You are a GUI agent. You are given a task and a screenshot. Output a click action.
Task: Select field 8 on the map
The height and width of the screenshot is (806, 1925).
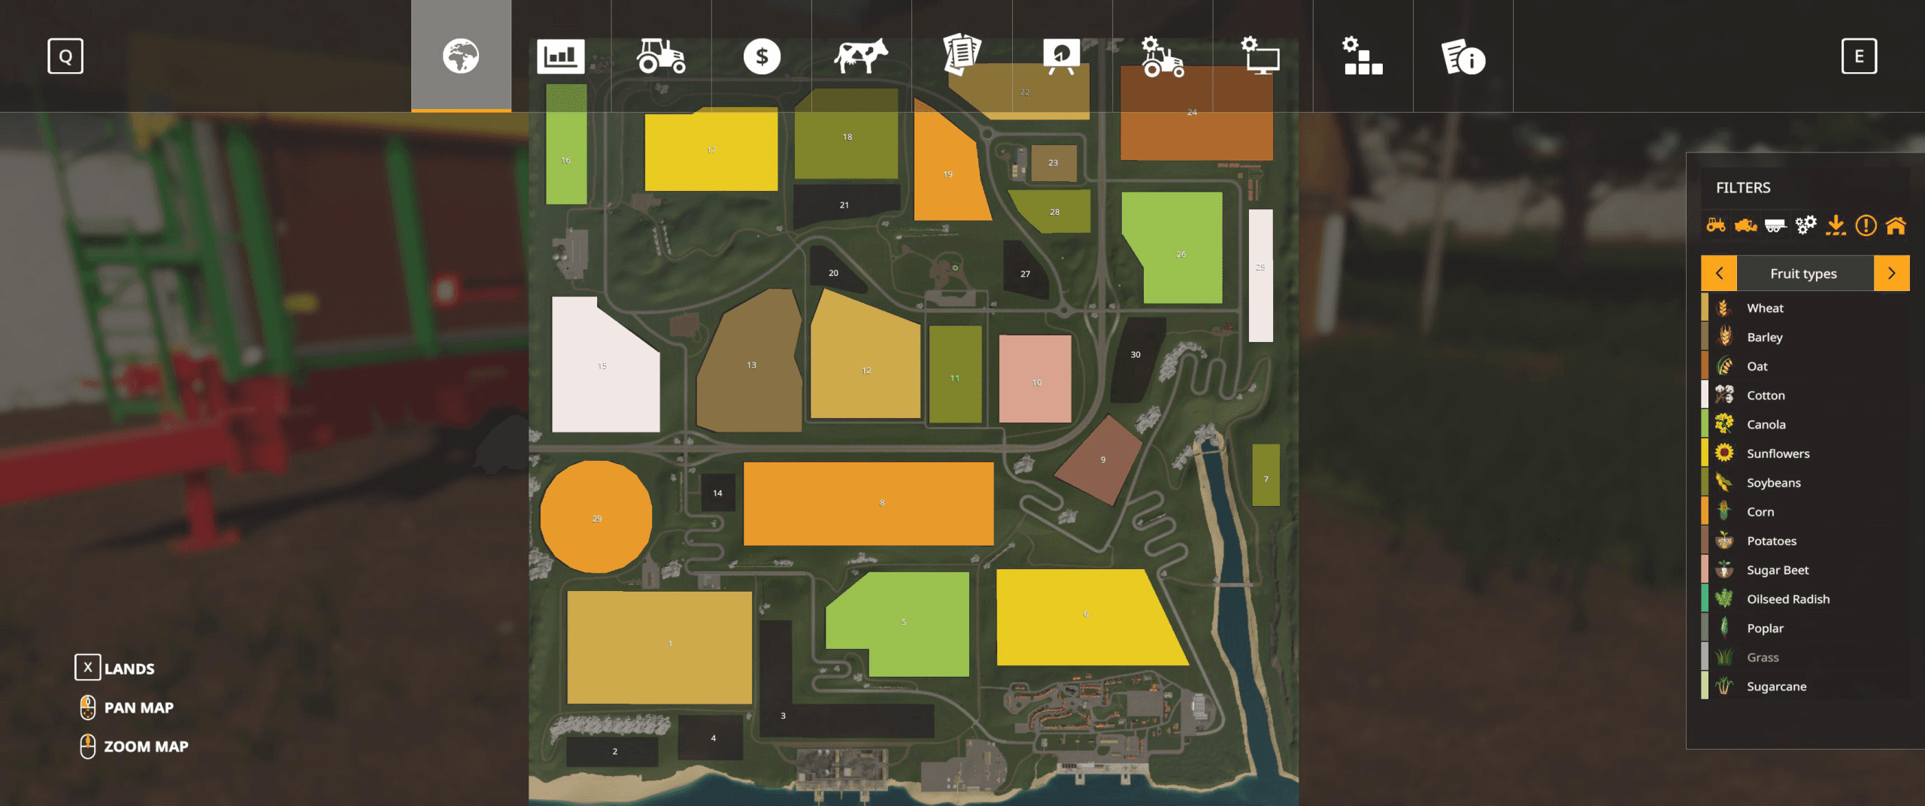pos(869,503)
